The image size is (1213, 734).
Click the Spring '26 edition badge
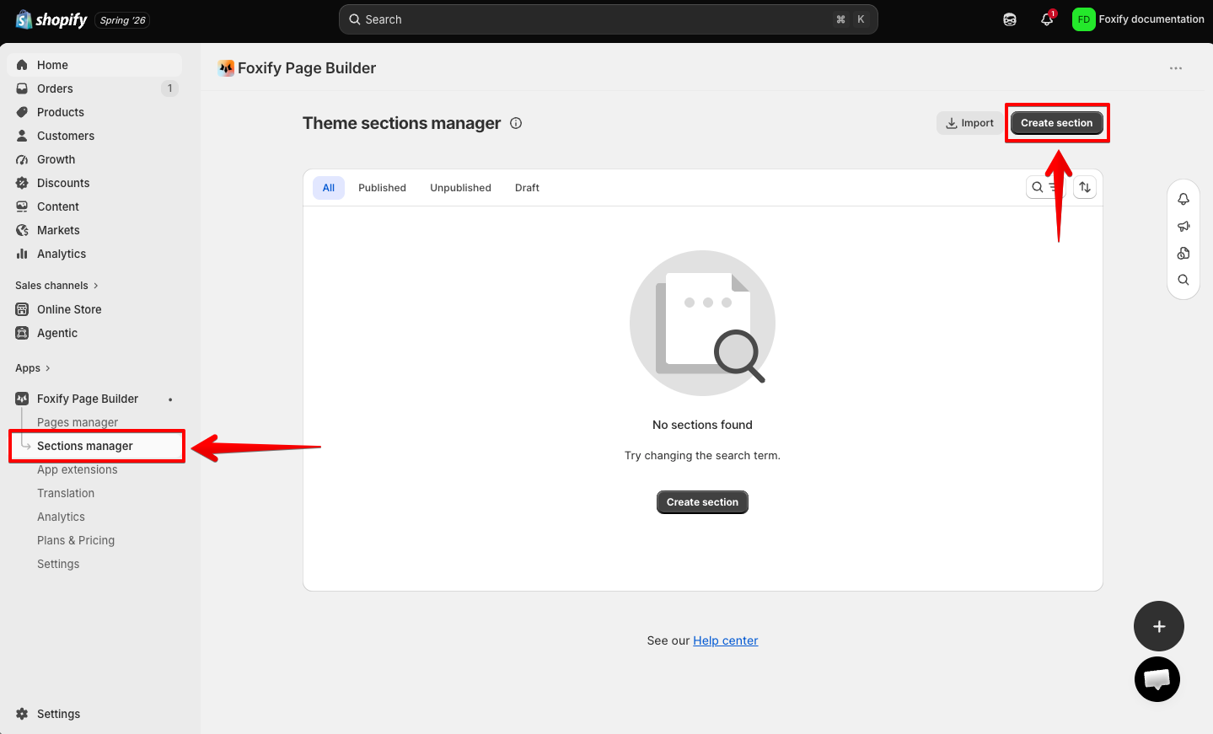coord(123,20)
